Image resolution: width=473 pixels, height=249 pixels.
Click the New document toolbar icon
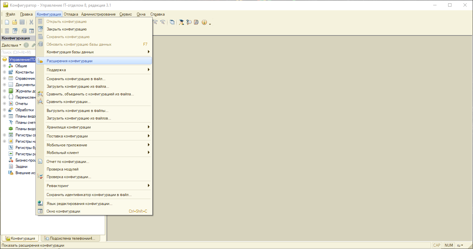pyautogui.click(x=7, y=22)
